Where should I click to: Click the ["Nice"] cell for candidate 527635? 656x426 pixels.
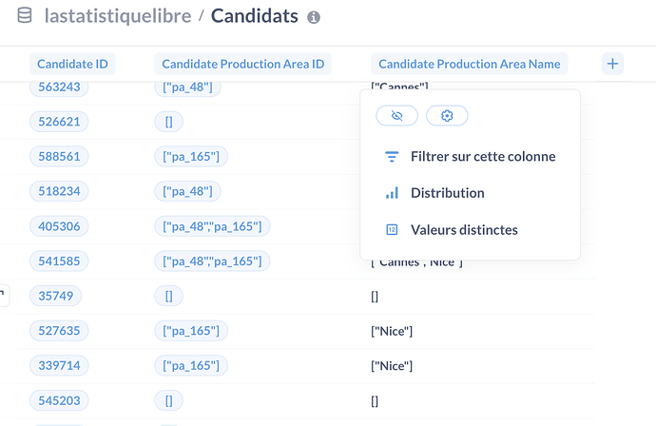click(x=392, y=331)
